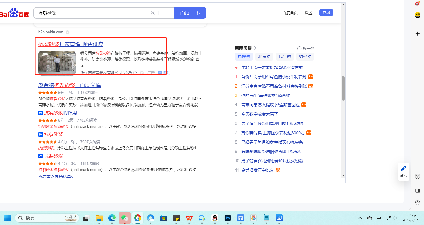Select the 财经榜 tab
The image size is (424, 225).
point(305,57)
